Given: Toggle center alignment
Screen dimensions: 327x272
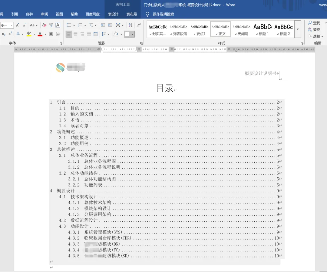Looking at the screenshot, I should (75, 34).
